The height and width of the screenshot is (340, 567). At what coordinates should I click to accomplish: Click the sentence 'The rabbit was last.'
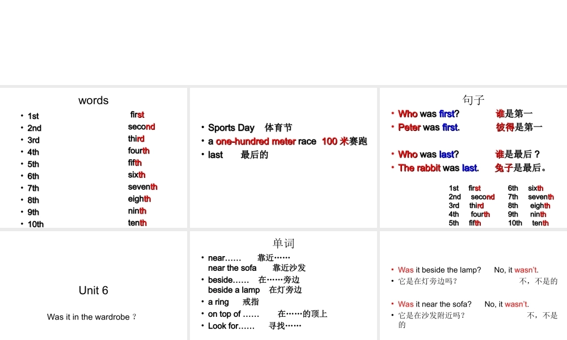[438, 168]
